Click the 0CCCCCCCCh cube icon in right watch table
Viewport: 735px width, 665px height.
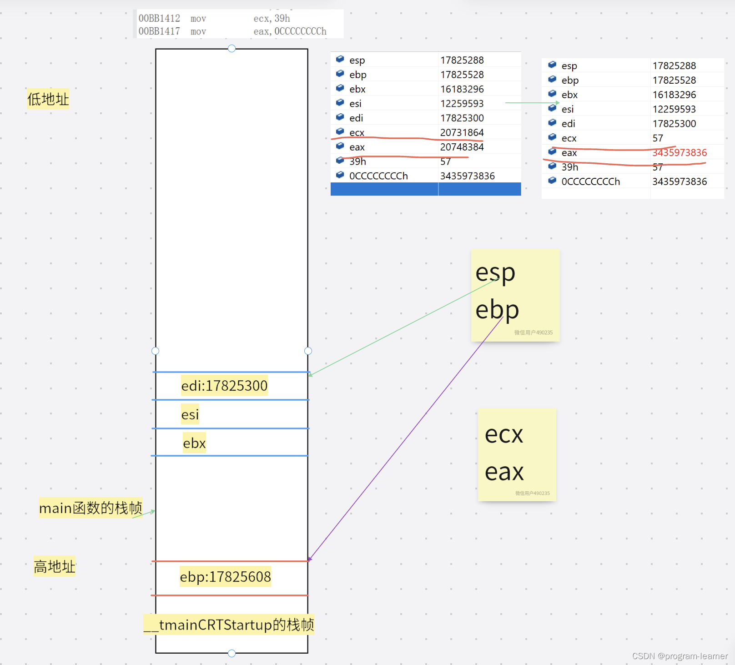552,181
